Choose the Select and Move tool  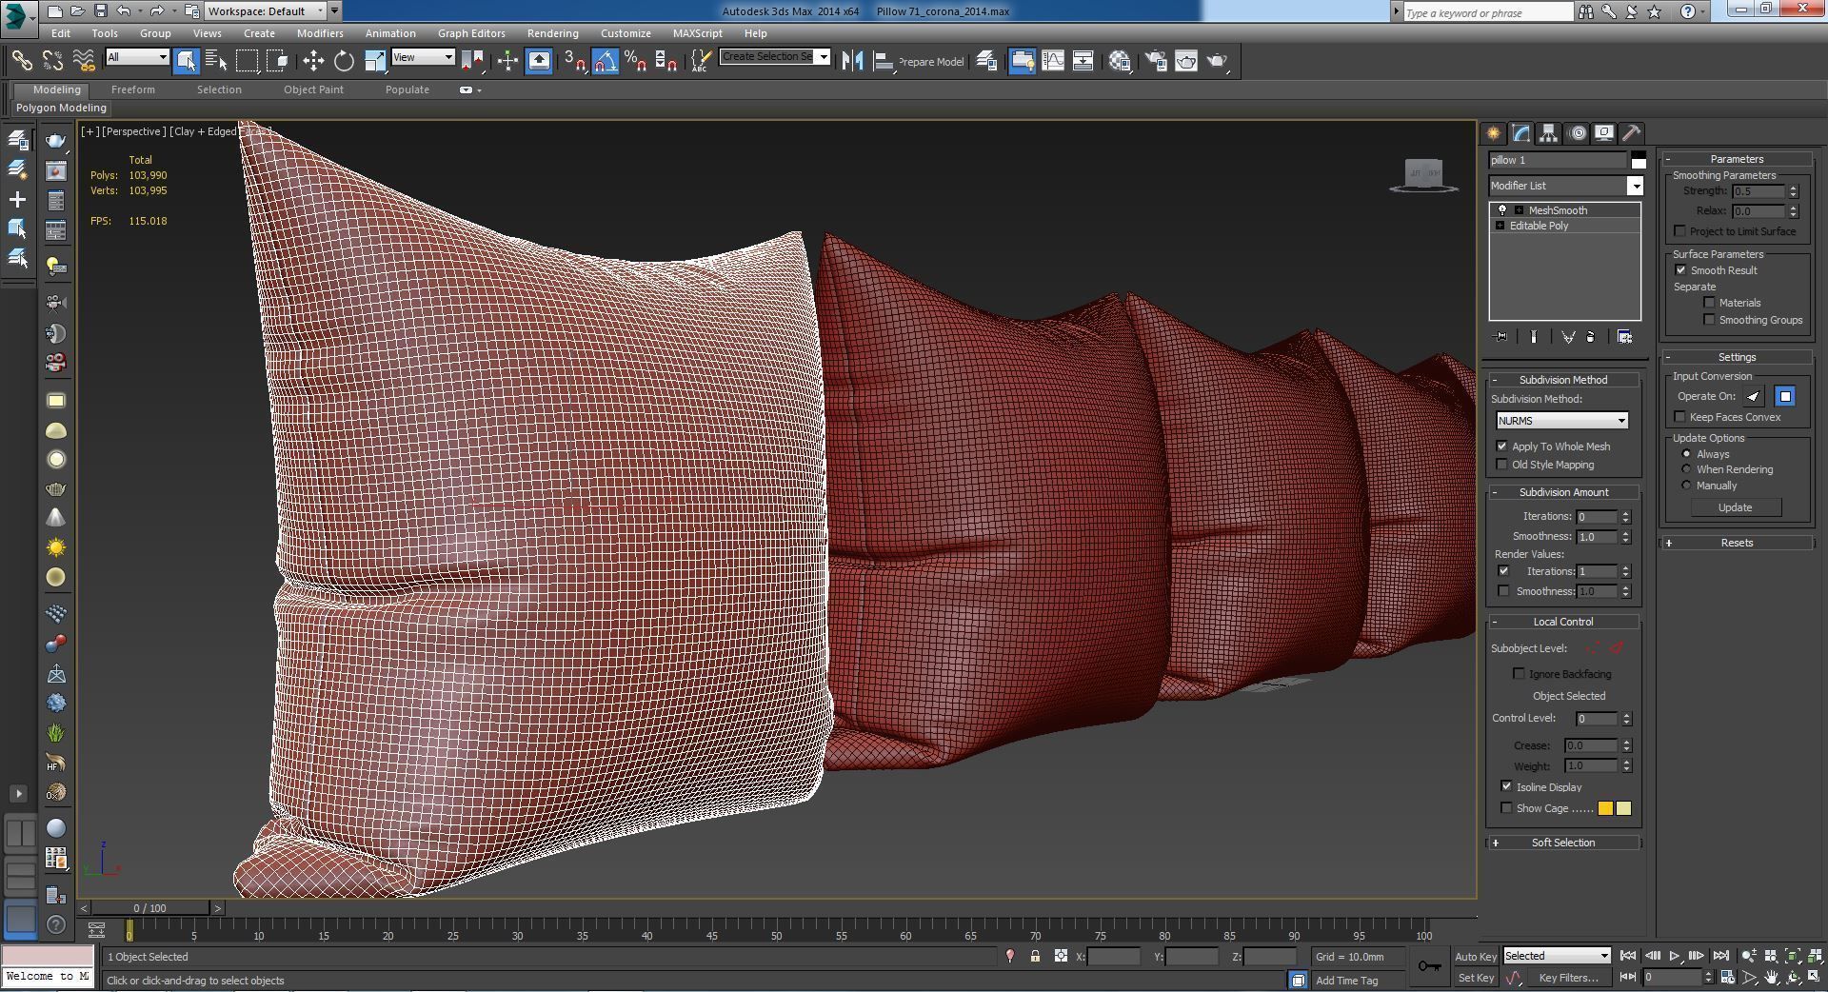(x=313, y=61)
